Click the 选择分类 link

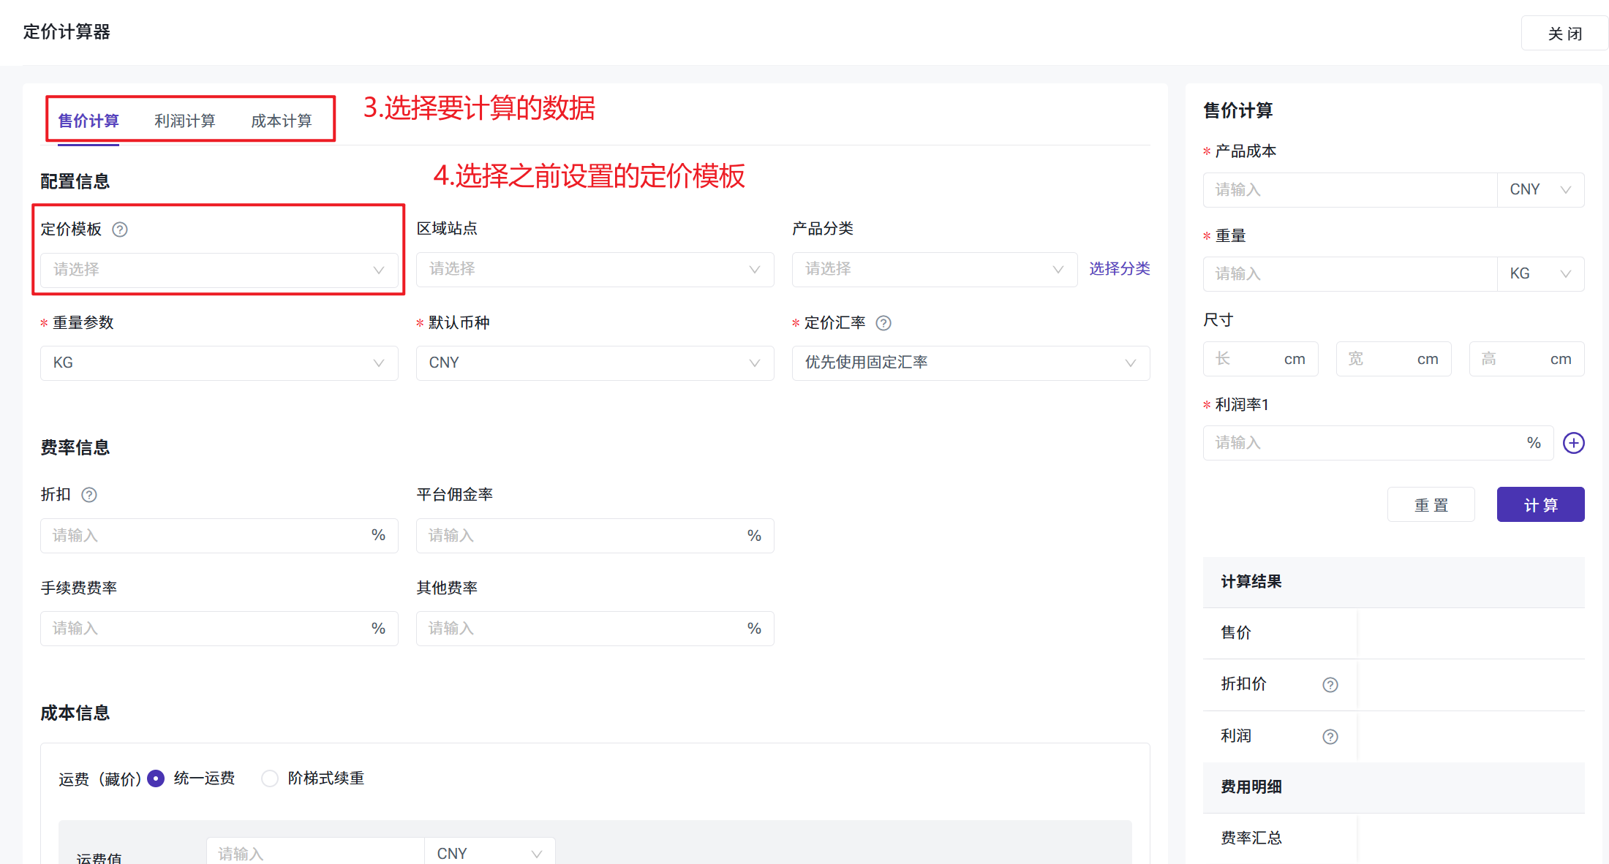tap(1119, 269)
